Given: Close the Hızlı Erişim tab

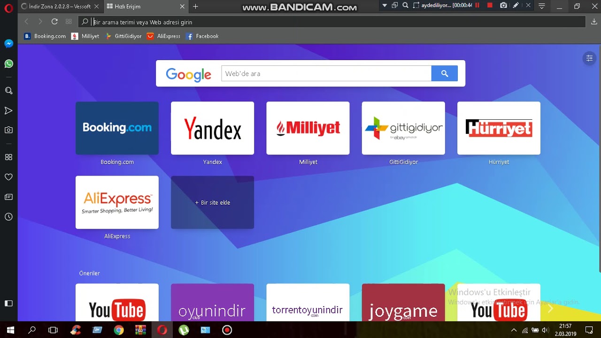Looking at the screenshot, I should (182, 7).
